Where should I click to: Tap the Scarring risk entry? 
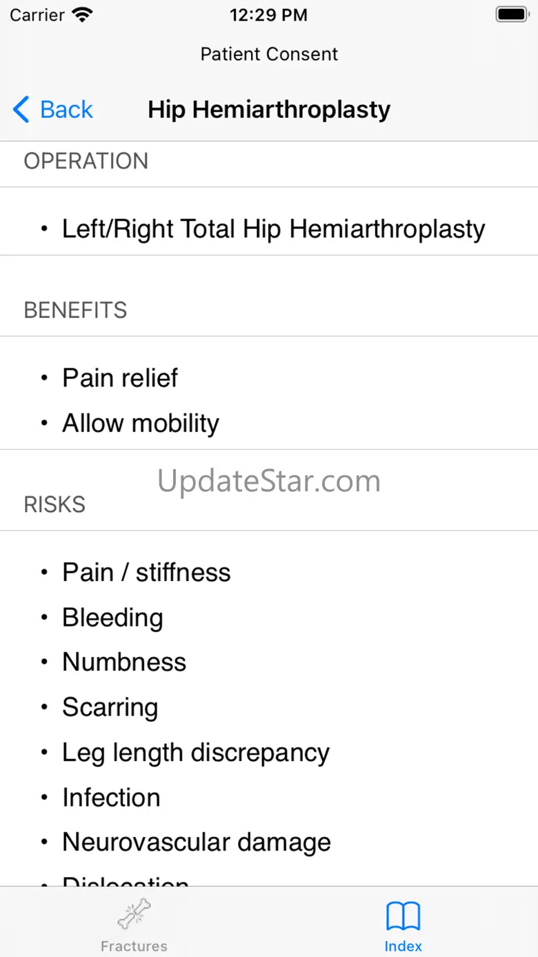tap(110, 707)
